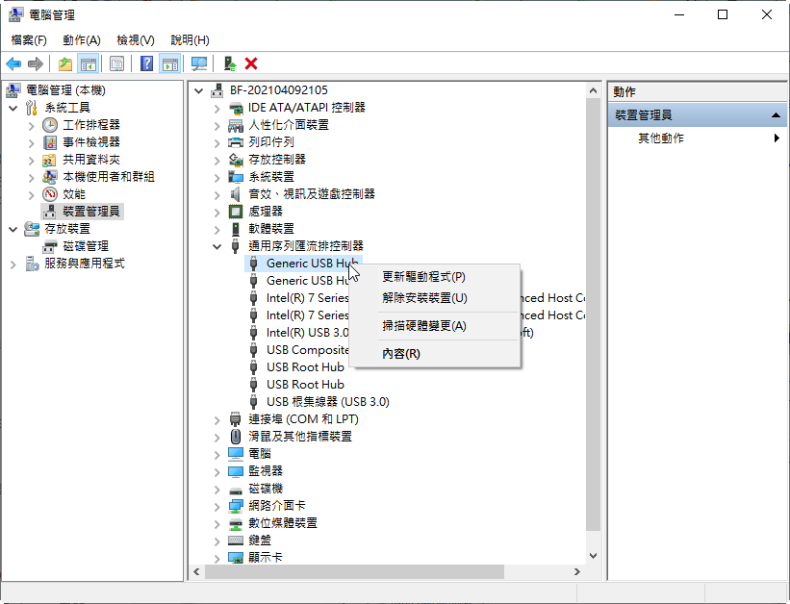Screen dimensions: 790x604
Task: Collapse the 存放裝置 tree node
Action: [x=13, y=229]
